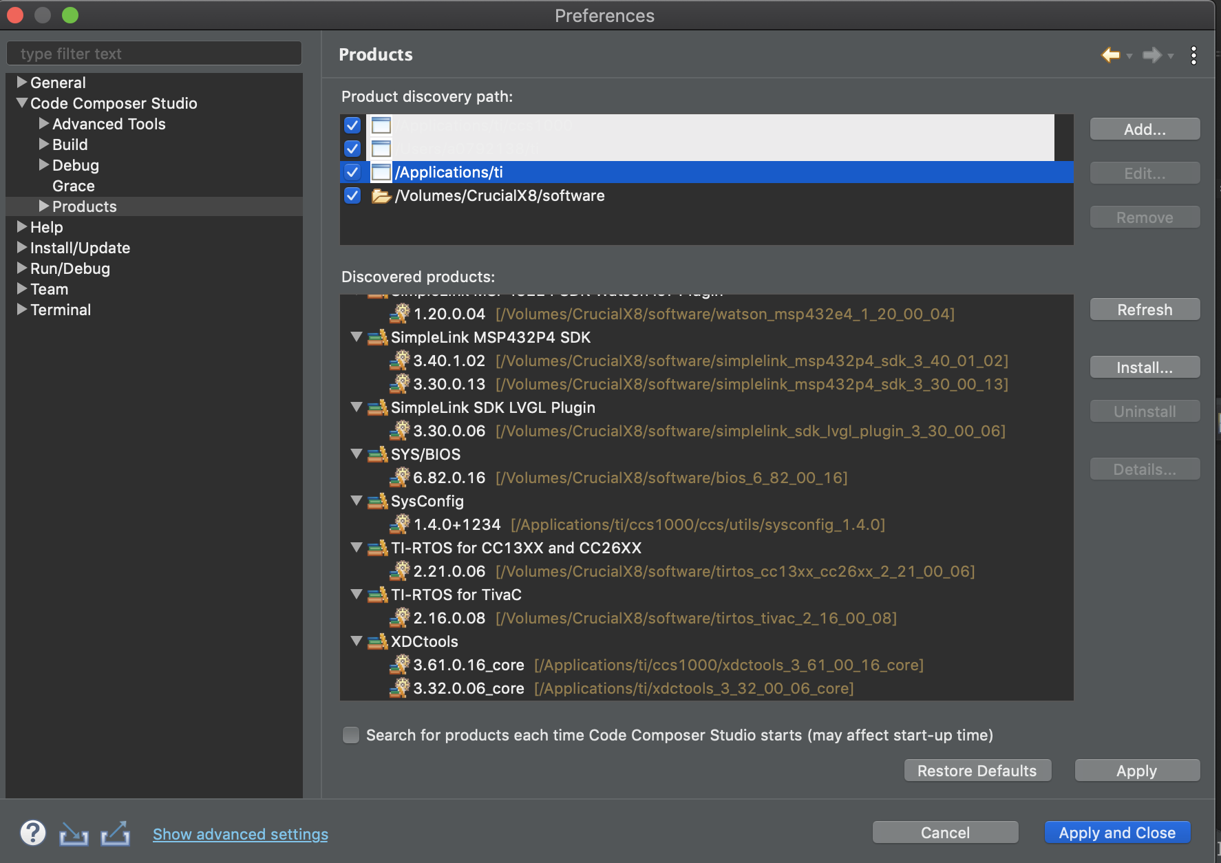Expand the Install/Update category
This screenshot has width=1221, height=863.
22,248
